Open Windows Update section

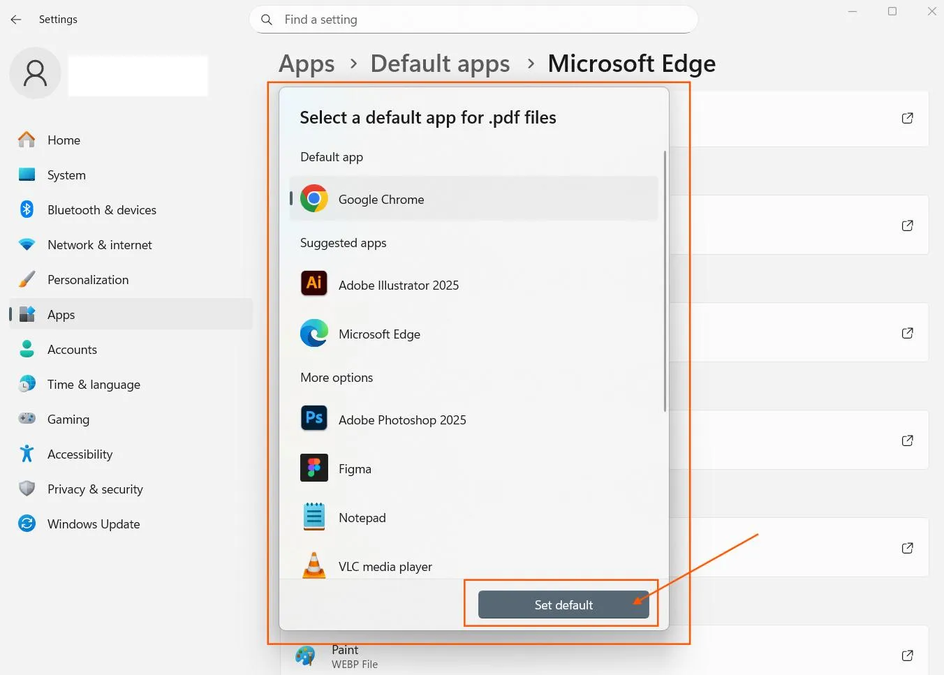94,524
